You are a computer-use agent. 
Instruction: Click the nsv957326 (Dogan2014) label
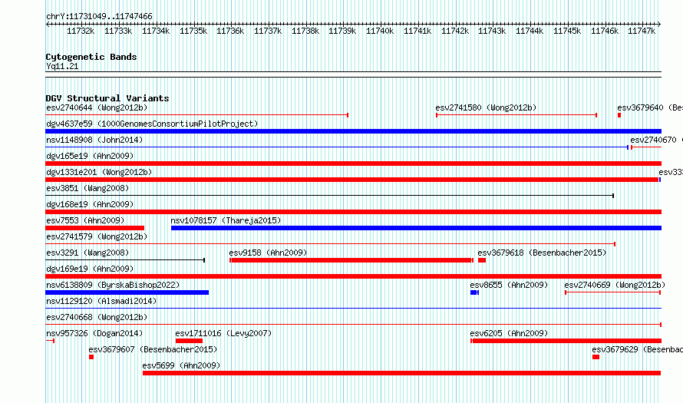tap(94, 333)
